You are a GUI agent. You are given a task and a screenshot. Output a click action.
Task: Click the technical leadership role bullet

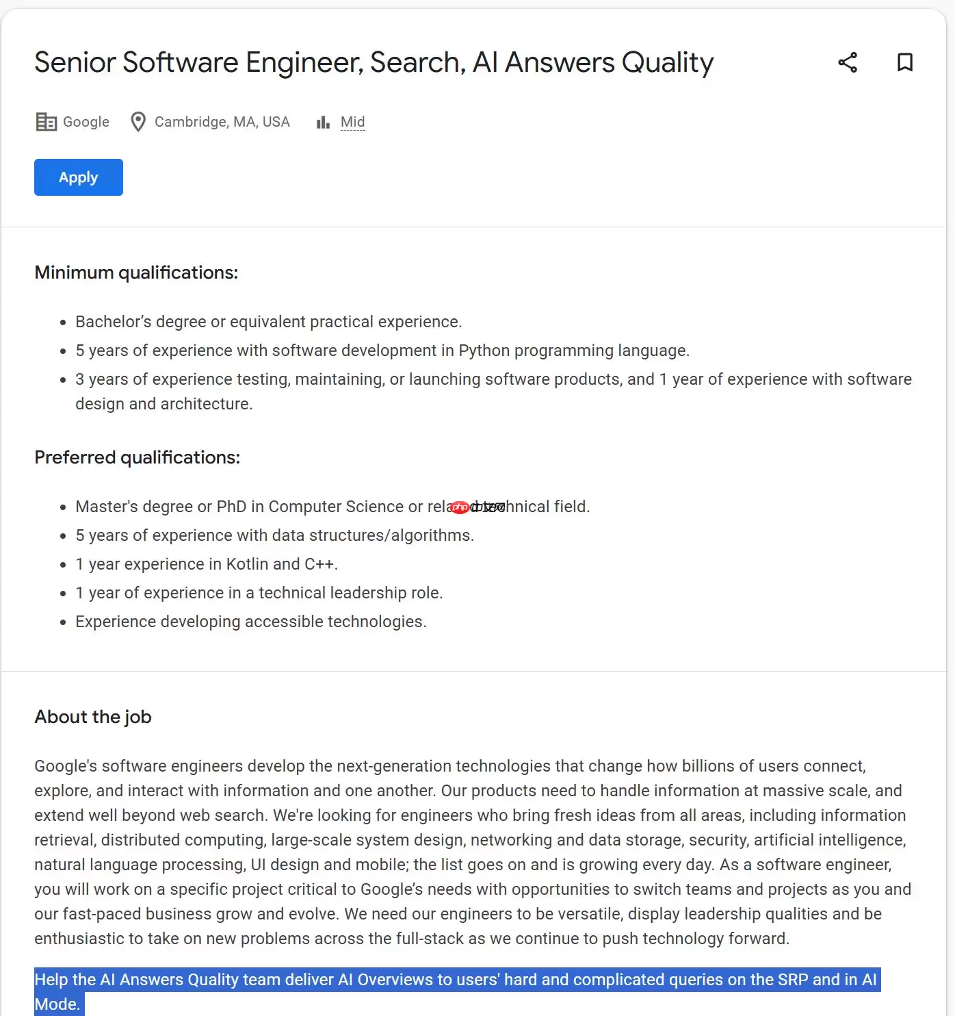tap(259, 593)
